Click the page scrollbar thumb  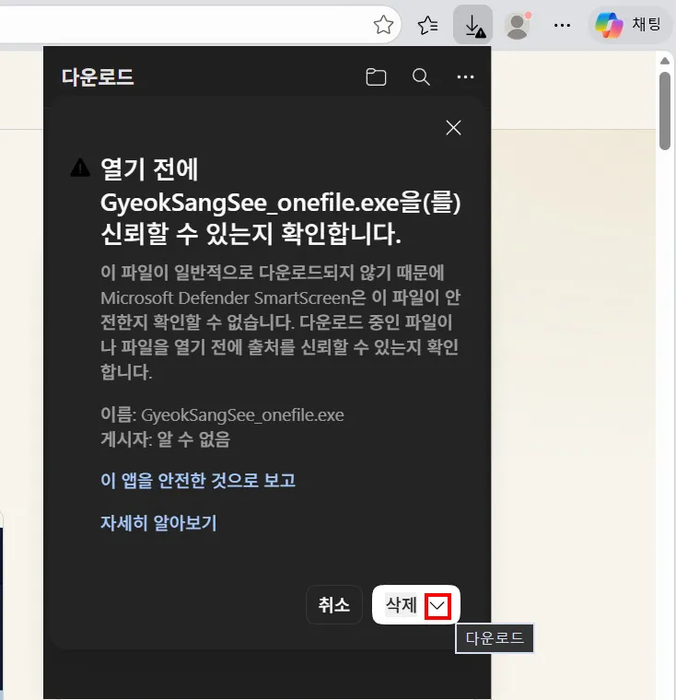[665, 111]
